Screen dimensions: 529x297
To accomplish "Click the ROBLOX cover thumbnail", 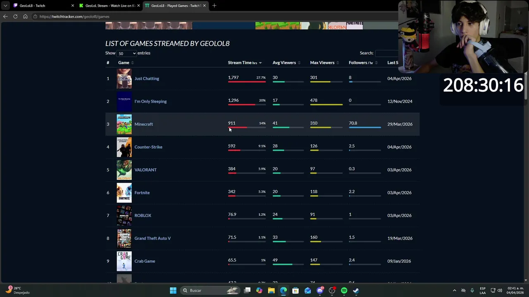I will click(x=124, y=215).
